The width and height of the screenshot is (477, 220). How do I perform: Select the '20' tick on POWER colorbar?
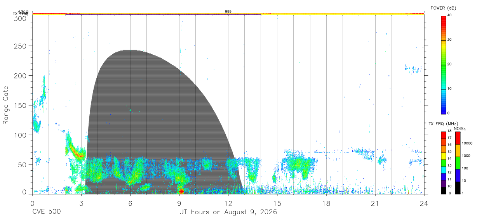[x=449, y=64]
